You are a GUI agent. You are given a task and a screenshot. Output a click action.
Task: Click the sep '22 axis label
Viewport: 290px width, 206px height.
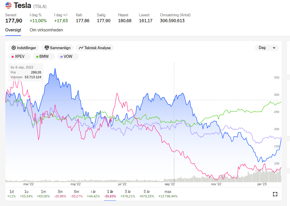coord(170,184)
